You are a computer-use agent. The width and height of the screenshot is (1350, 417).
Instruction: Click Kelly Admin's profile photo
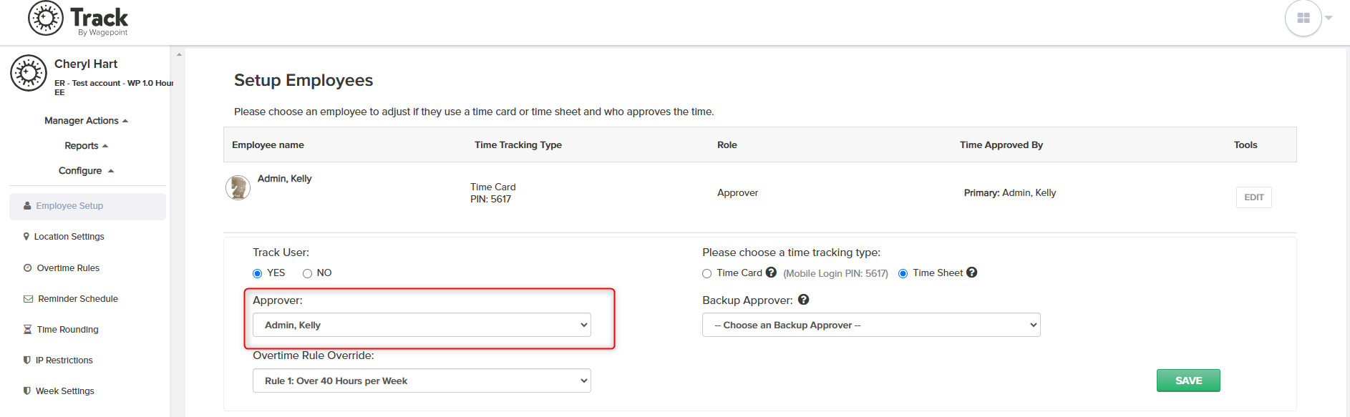[238, 188]
